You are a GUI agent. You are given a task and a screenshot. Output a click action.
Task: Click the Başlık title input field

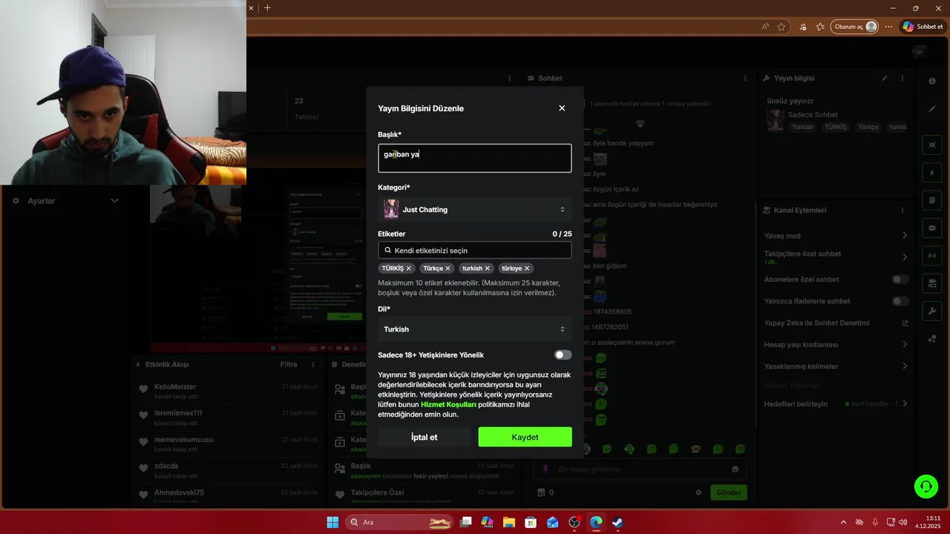[x=475, y=158]
